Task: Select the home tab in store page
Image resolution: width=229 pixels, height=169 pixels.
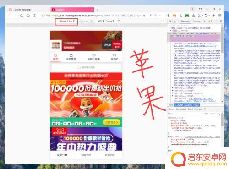Action: tap(55, 57)
